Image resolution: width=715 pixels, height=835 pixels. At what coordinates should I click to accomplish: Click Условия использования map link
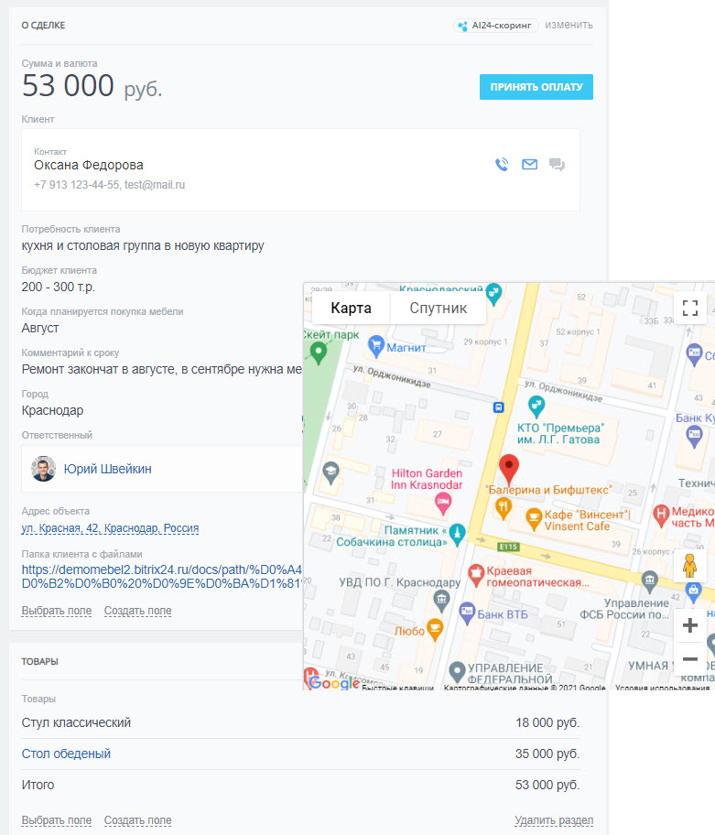point(662,688)
